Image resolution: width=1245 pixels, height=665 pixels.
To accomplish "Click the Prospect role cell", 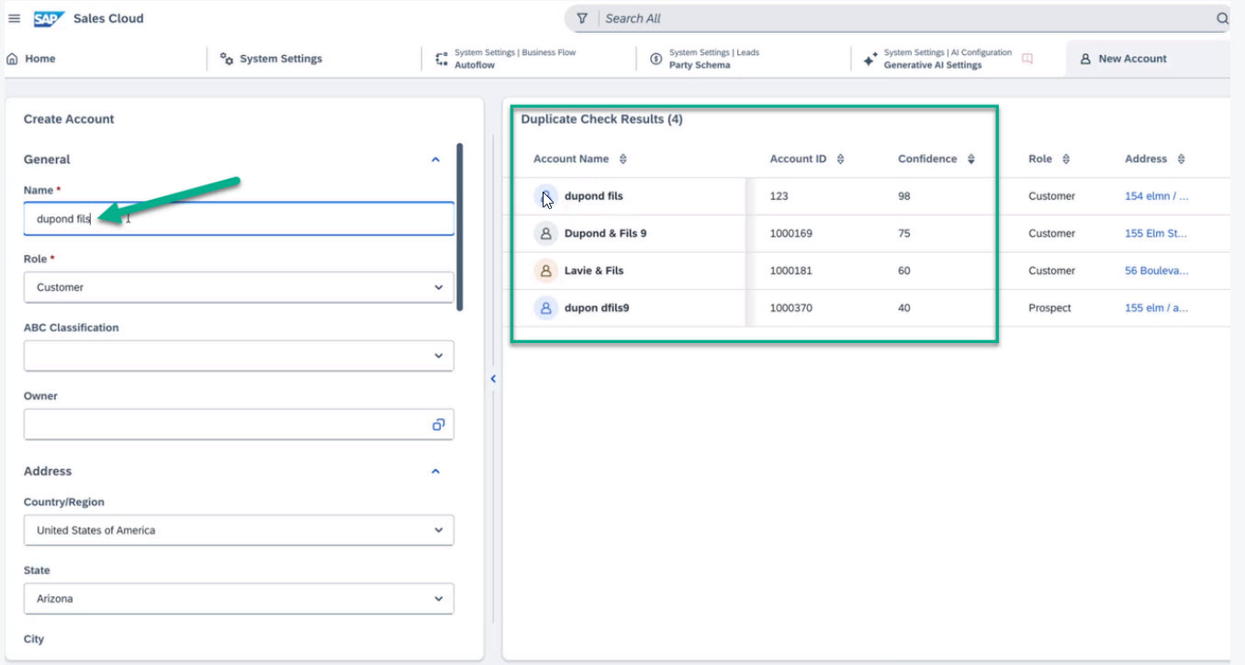I will click(1049, 308).
